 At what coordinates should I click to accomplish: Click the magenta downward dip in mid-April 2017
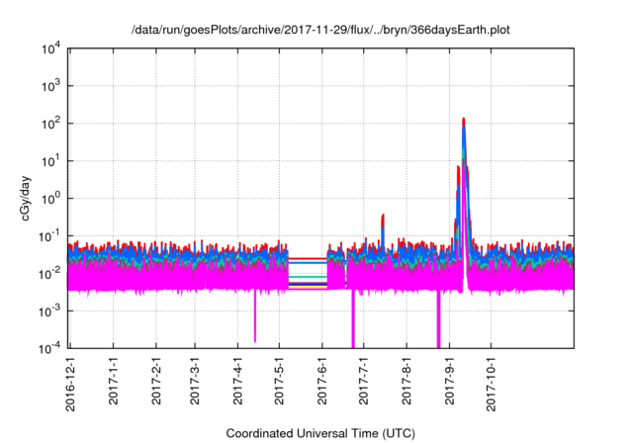coord(255,321)
